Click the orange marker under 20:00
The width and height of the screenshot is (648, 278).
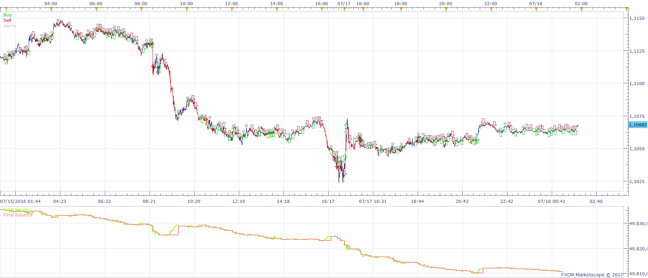446,10
